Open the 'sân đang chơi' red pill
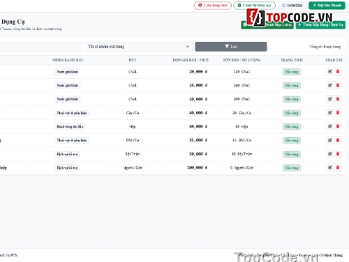 coord(213,5)
